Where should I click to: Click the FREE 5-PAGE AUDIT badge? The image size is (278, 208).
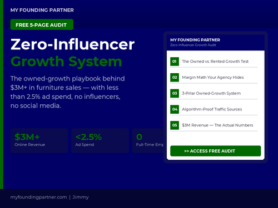pos(42,24)
